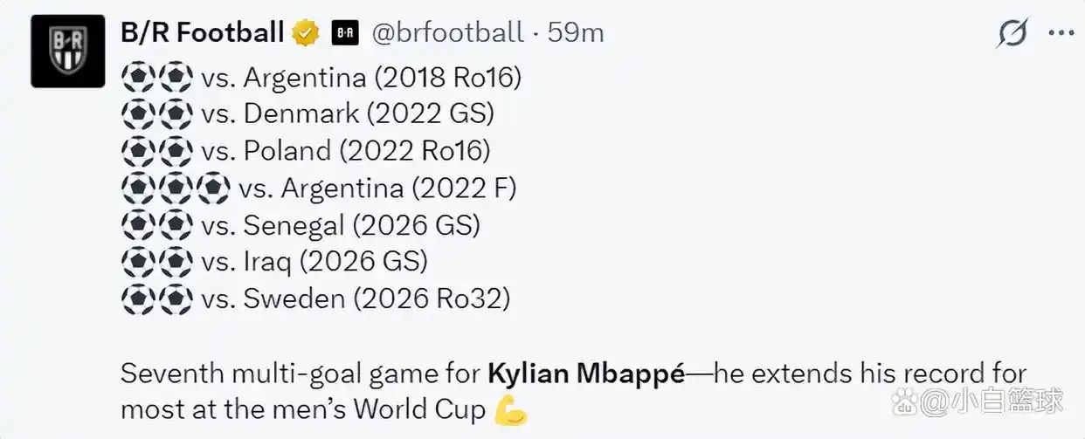Click soccer ball emoji beside Argentina 2018
This screenshot has width=1085, height=439.
click(x=157, y=78)
